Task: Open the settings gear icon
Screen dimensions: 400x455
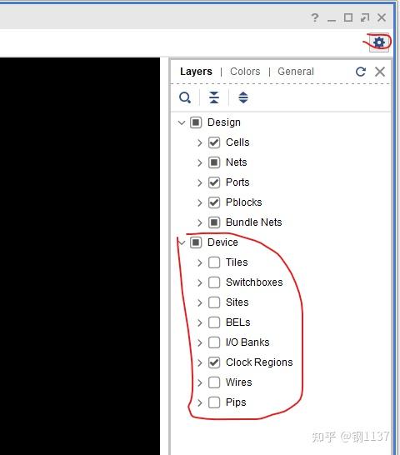Action: (379, 42)
